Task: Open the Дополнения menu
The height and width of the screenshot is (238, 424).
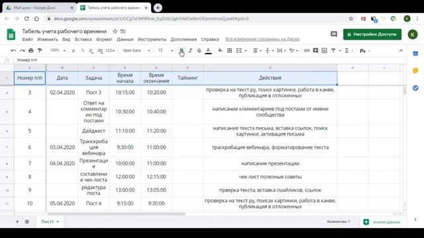Action: click(x=184, y=40)
